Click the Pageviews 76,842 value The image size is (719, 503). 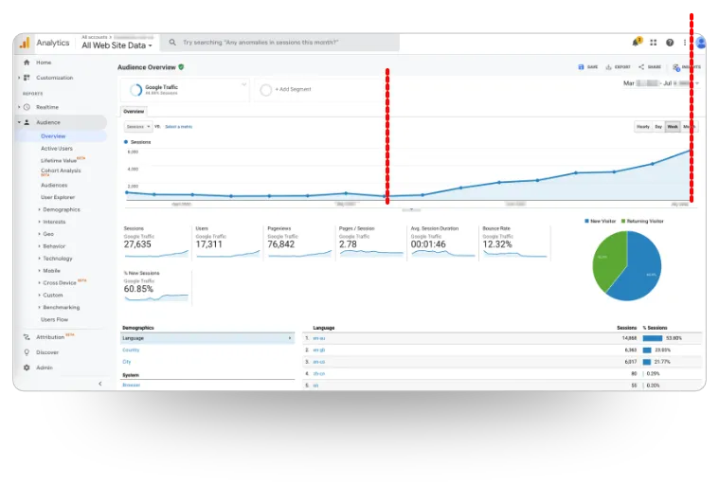281,244
